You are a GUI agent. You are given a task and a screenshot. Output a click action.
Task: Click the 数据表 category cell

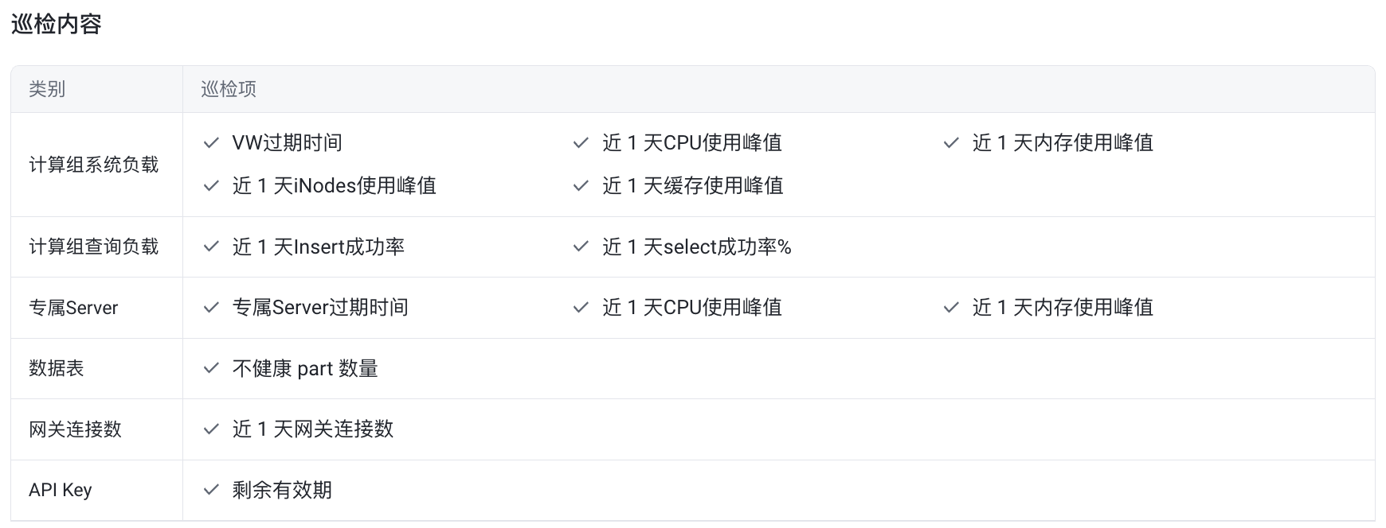pos(96,369)
